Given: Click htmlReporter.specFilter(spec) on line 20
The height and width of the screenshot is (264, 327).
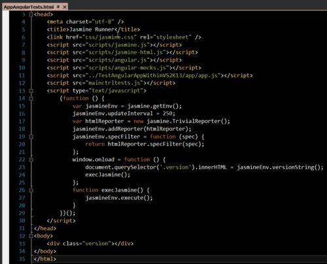Looking at the screenshot, I should click(154, 144).
